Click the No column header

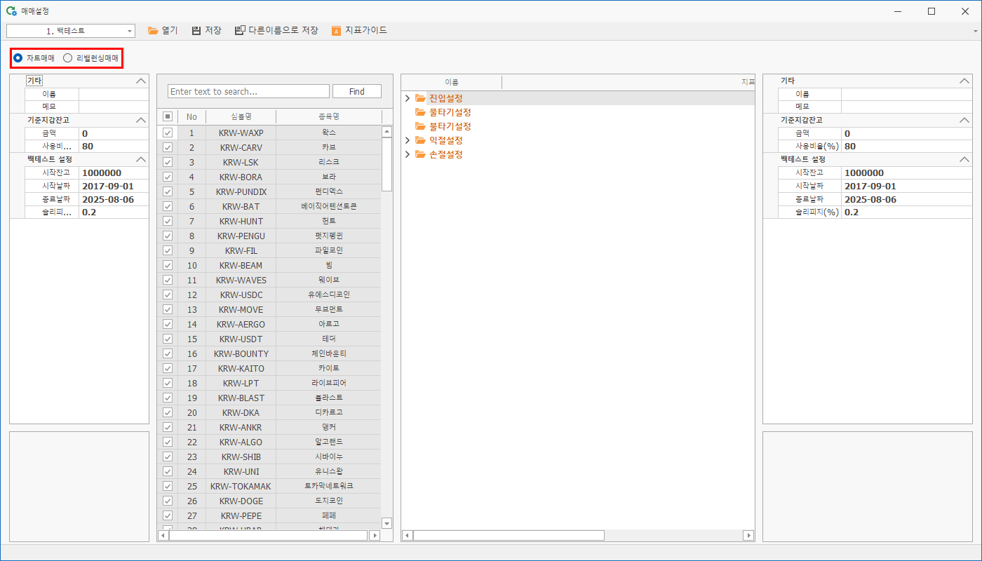pos(191,116)
